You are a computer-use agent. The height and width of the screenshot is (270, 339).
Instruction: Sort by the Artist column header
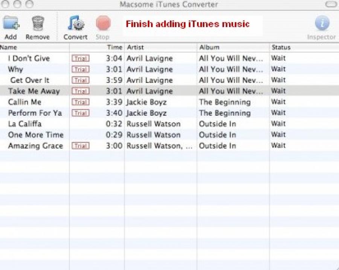(160, 48)
